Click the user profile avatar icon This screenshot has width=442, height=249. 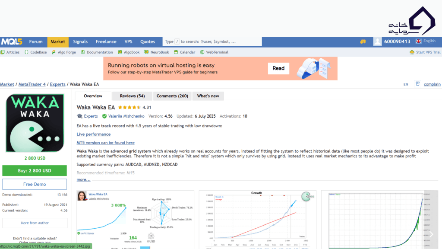pyautogui.click(x=378, y=41)
